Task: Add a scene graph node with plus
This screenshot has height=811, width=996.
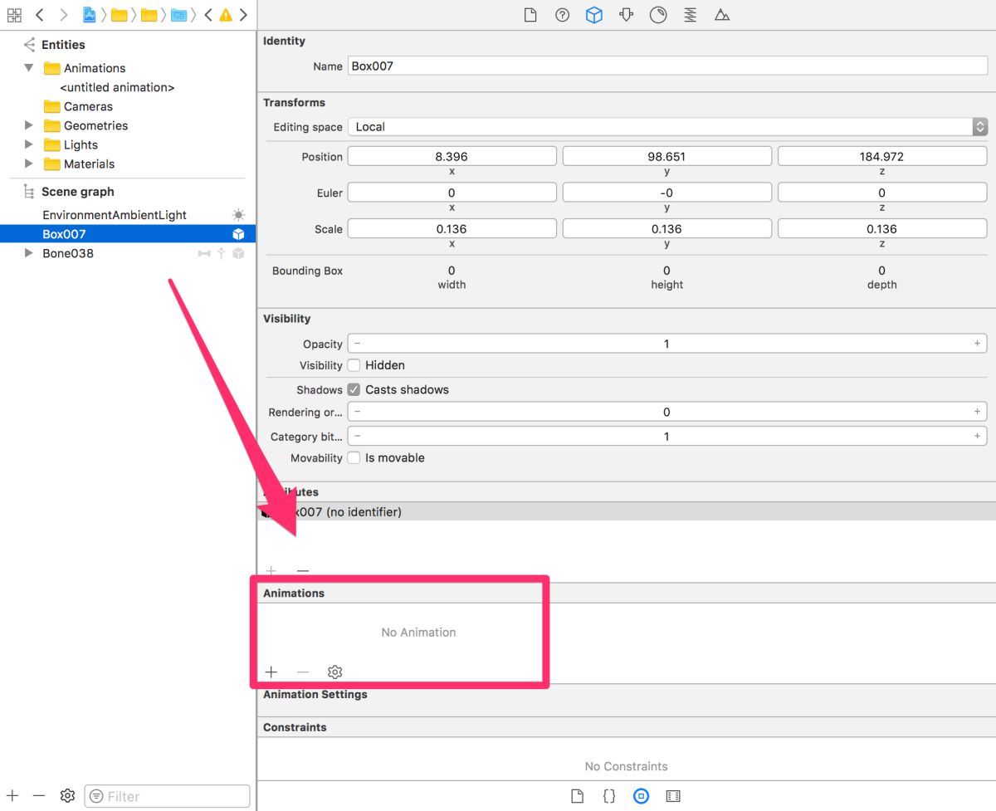Action: click(12, 795)
